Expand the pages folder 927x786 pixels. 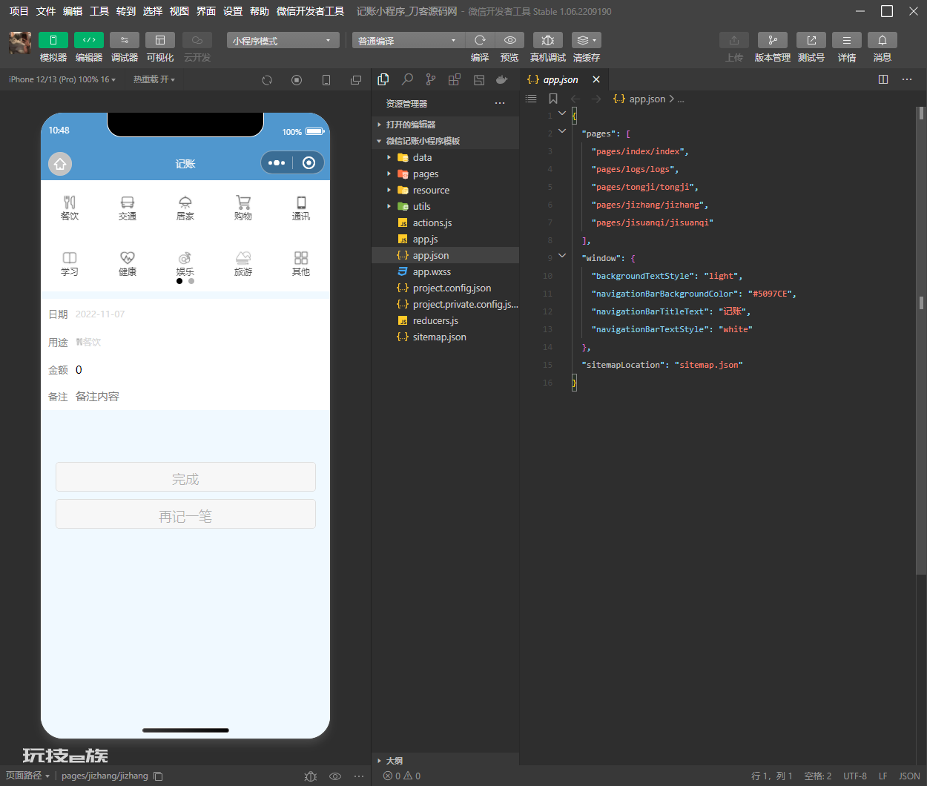[x=445, y=174]
